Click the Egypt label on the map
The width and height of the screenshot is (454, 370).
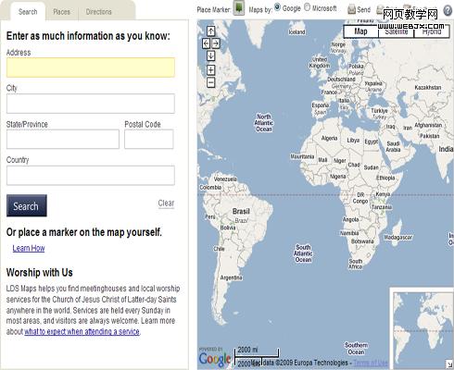[371, 142]
